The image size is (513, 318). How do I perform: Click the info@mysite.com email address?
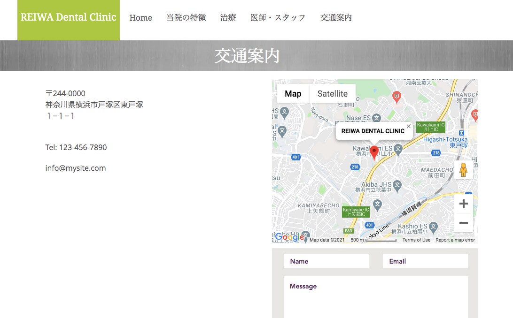(x=76, y=168)
